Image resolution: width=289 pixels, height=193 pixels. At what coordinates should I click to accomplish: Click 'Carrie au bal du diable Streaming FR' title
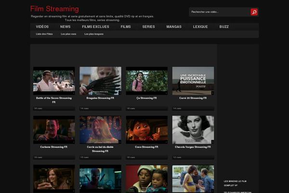[x=100, y=149]
